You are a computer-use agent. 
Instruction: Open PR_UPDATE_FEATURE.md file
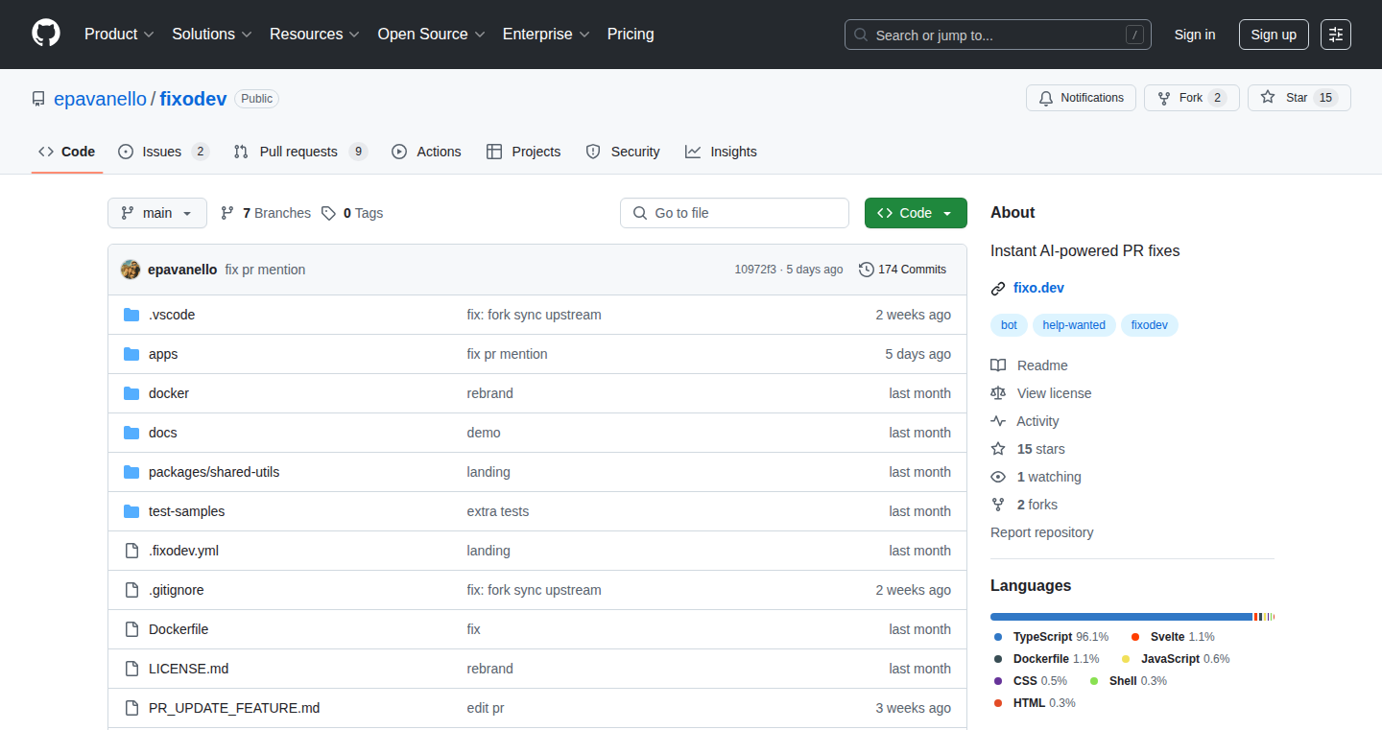pyautogui.click(x=234, y=708)
